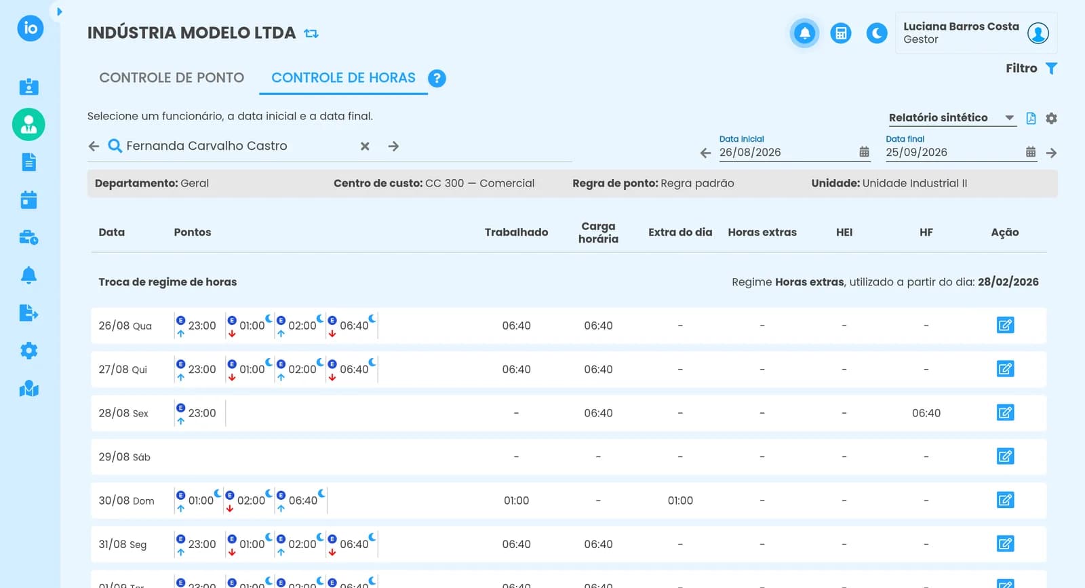The height and width of the screenshot is (588, 1085).
Task: Click the 06:40 HF value on 28/08
Action: coord(926,413)
